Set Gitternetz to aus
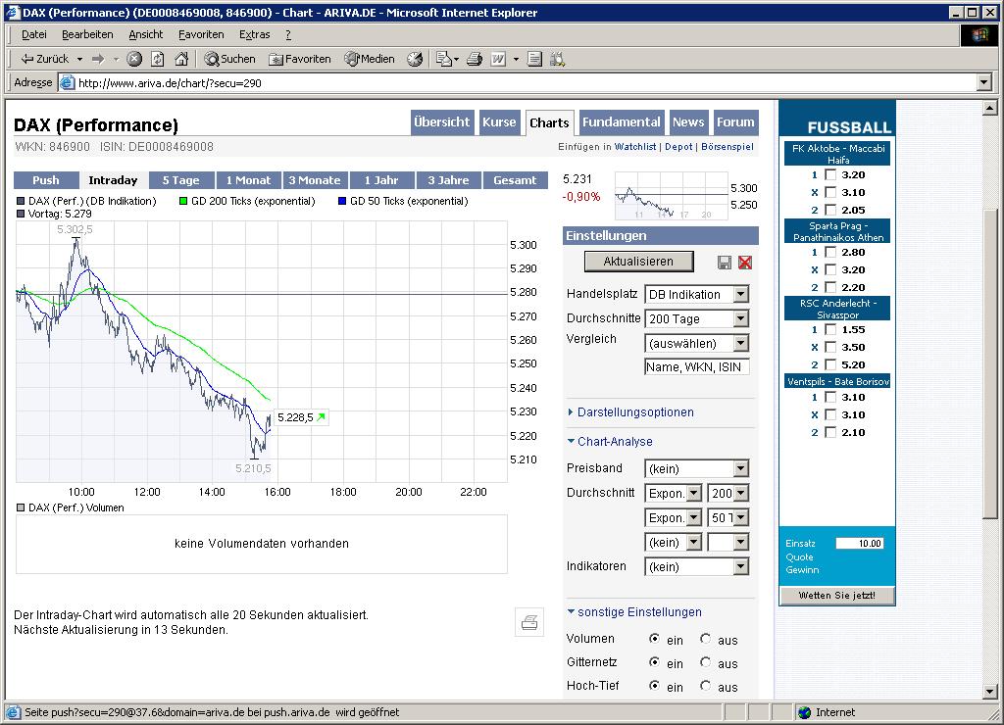The image size is (1004, 725). pos(706,662)
